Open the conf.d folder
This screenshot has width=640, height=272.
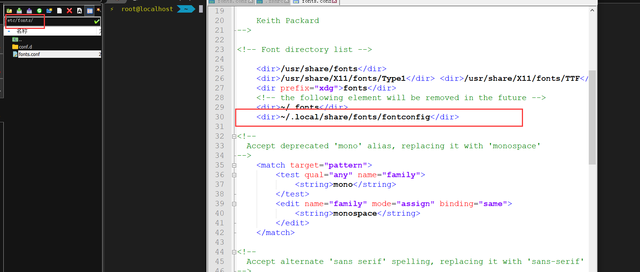(25, 47)
